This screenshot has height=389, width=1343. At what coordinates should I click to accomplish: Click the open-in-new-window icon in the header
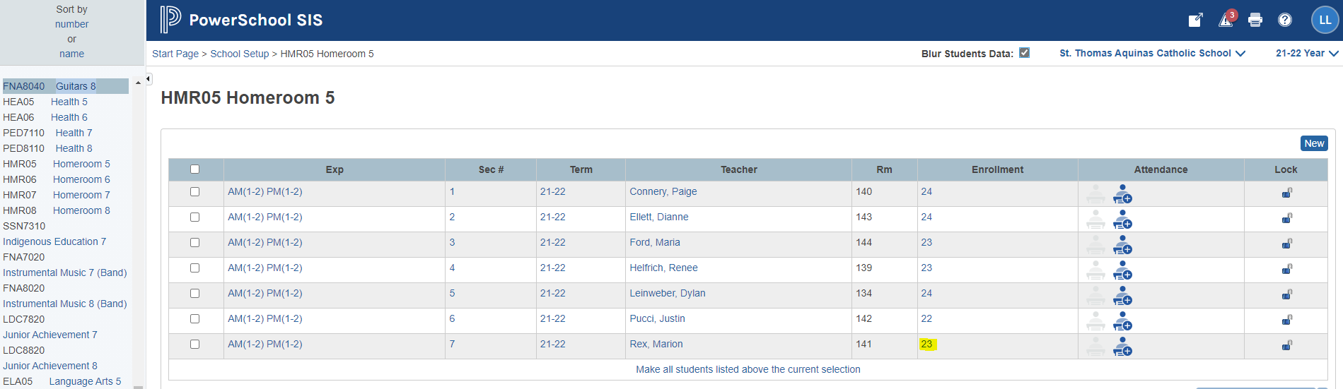click(1196, 20)
